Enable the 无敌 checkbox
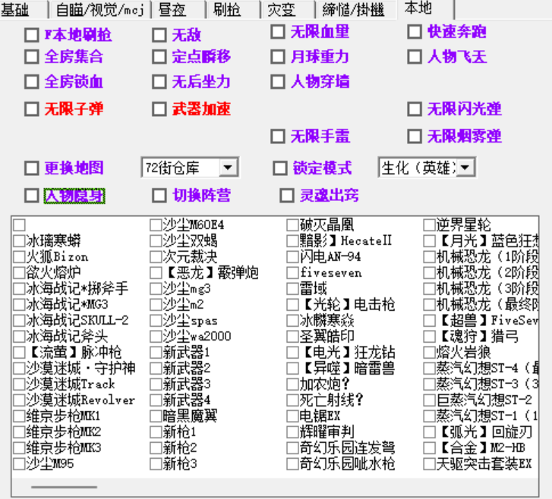The image size is (552, 499). [159, 35]
